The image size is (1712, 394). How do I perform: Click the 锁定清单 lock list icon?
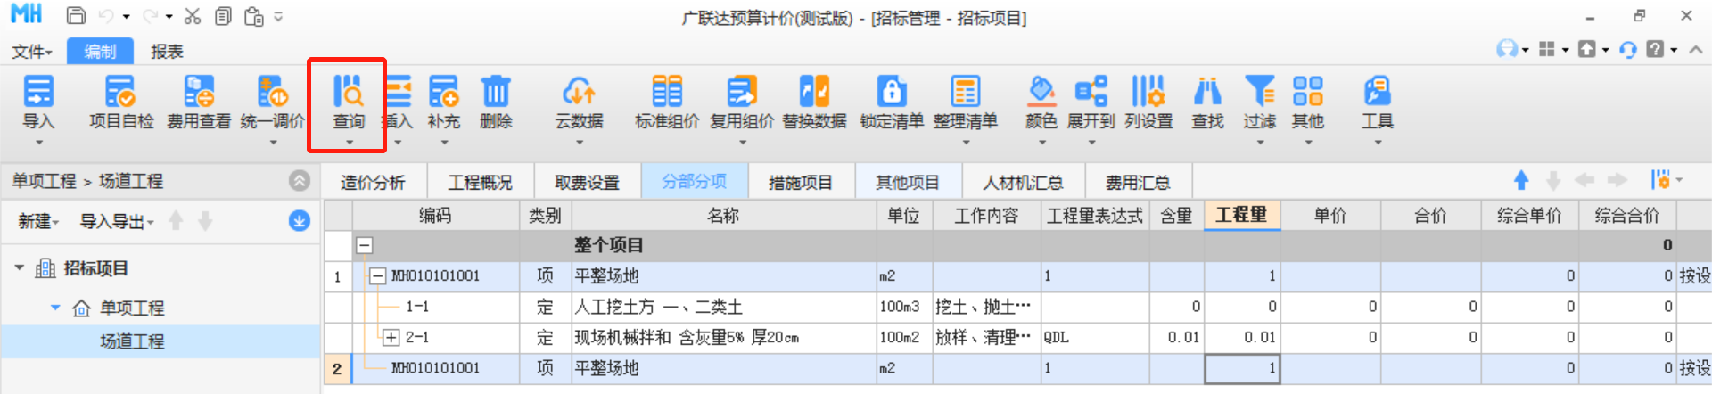point(891,93)
